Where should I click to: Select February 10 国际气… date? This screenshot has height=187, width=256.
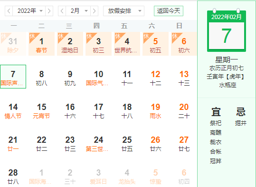(98, 77)
